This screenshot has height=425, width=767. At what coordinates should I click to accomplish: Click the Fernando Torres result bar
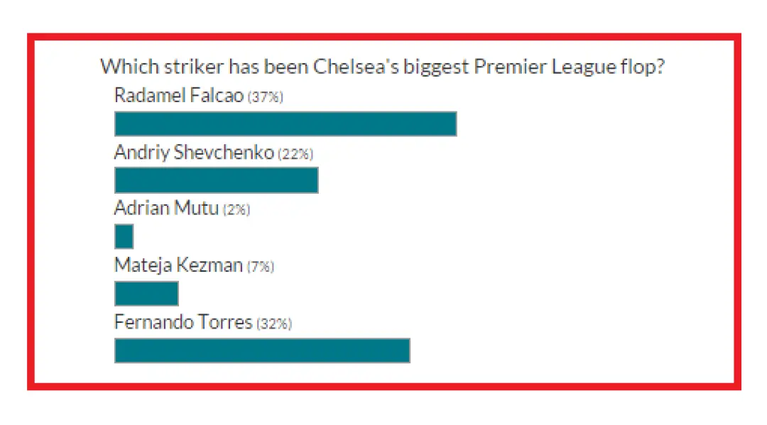262,351
